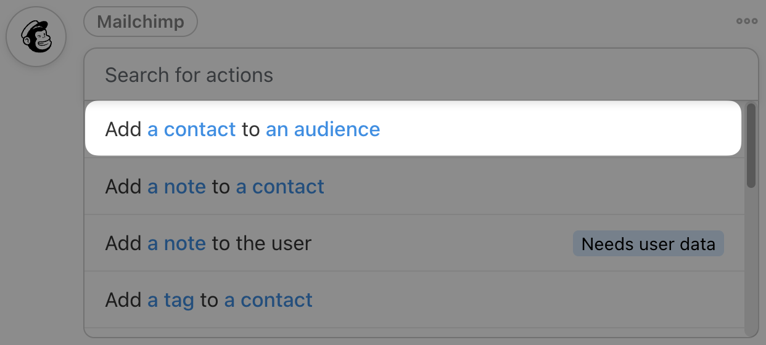Click the 'an audience' parameter link
Image resolution: width=766 pixels, height=345 pixels.
click(x=323, y=129)
